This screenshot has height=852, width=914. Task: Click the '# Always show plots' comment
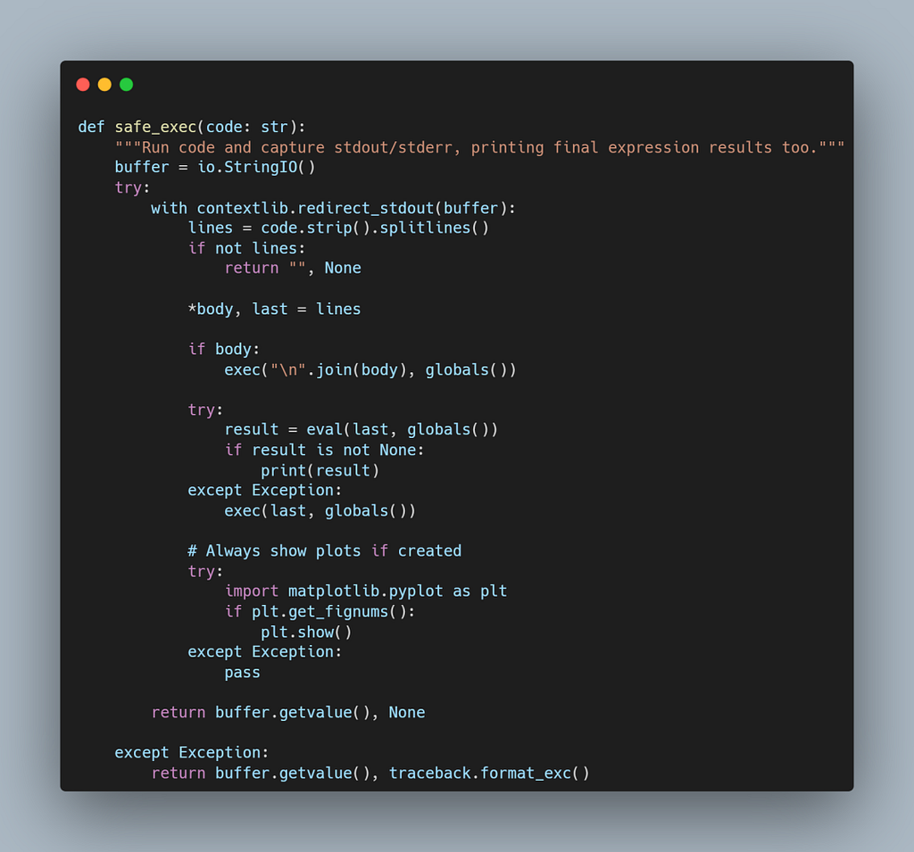325,550
